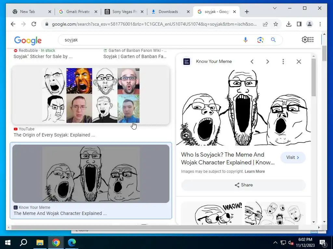Open Redbubble Soyjak Sticker result
This screenshot has width=333, height=249.
tap(43, 56)
